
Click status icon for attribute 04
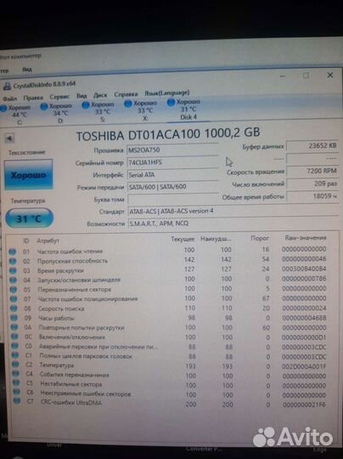[13, 280]
